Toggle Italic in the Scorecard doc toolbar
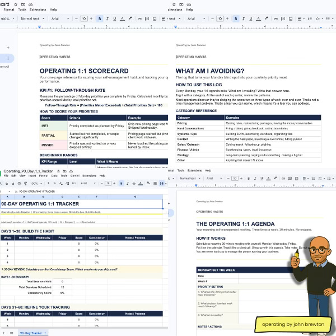The image size is (336, 336). 108,19
